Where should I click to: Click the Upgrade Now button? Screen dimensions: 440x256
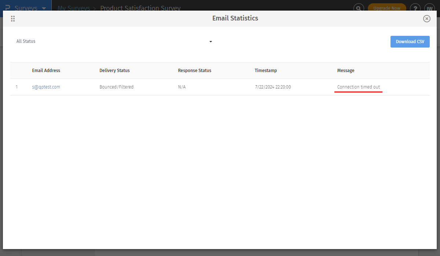click(387, 8)
